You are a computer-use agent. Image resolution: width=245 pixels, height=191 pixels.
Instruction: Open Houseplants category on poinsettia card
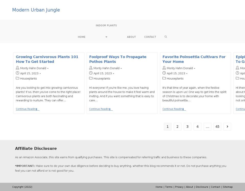point(175,78)
